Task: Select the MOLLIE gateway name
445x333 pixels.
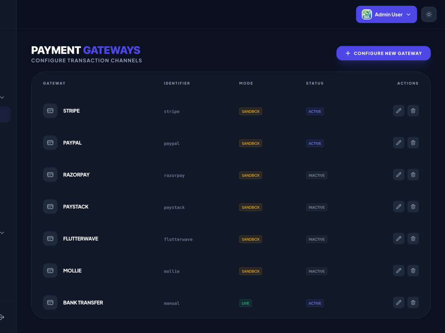Action: click(x=73, y=271)
